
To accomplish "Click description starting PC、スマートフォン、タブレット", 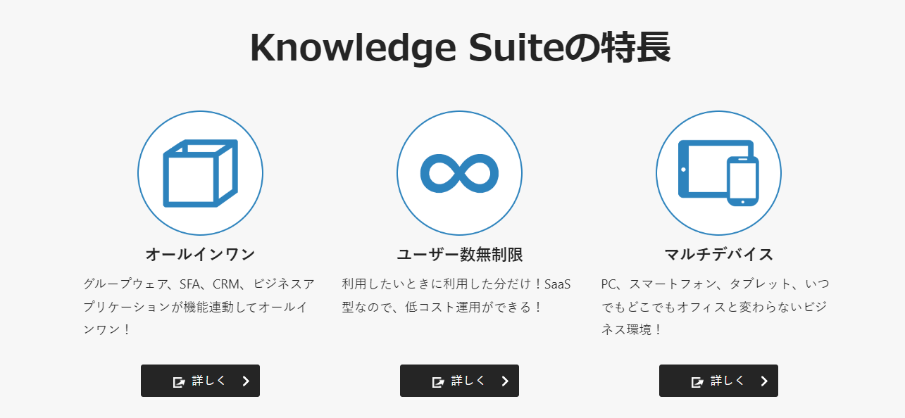I will point(715,306).
